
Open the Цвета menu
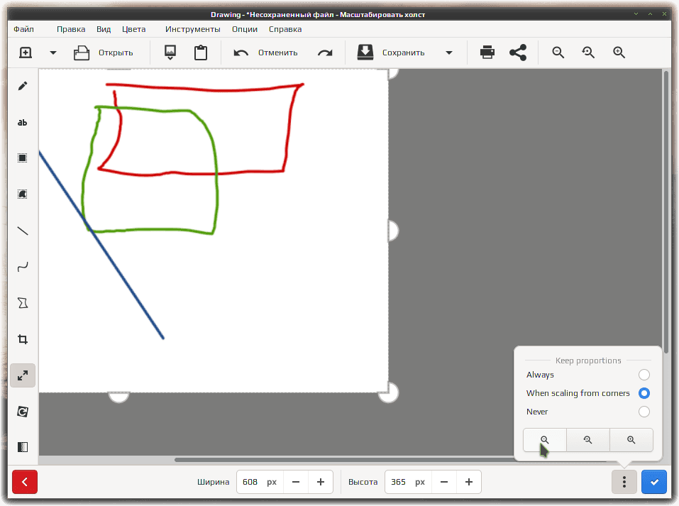tap(134, 29)
